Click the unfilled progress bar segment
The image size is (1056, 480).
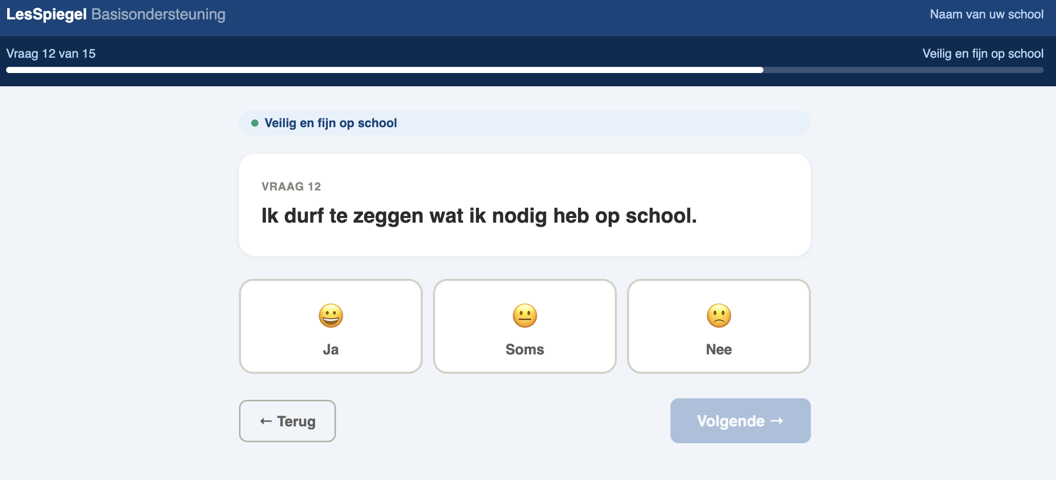pyautogui.click(x=903, y=70)
